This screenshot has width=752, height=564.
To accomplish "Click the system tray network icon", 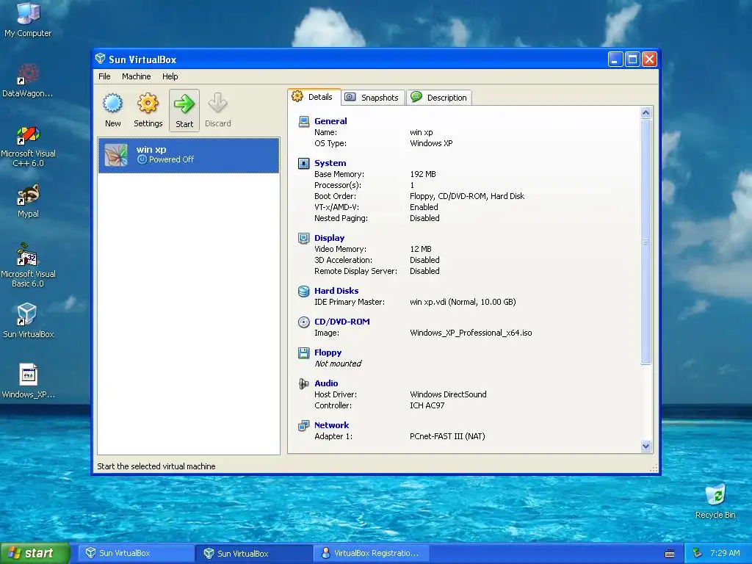I will pyautogui.click(x=698, y=553).
